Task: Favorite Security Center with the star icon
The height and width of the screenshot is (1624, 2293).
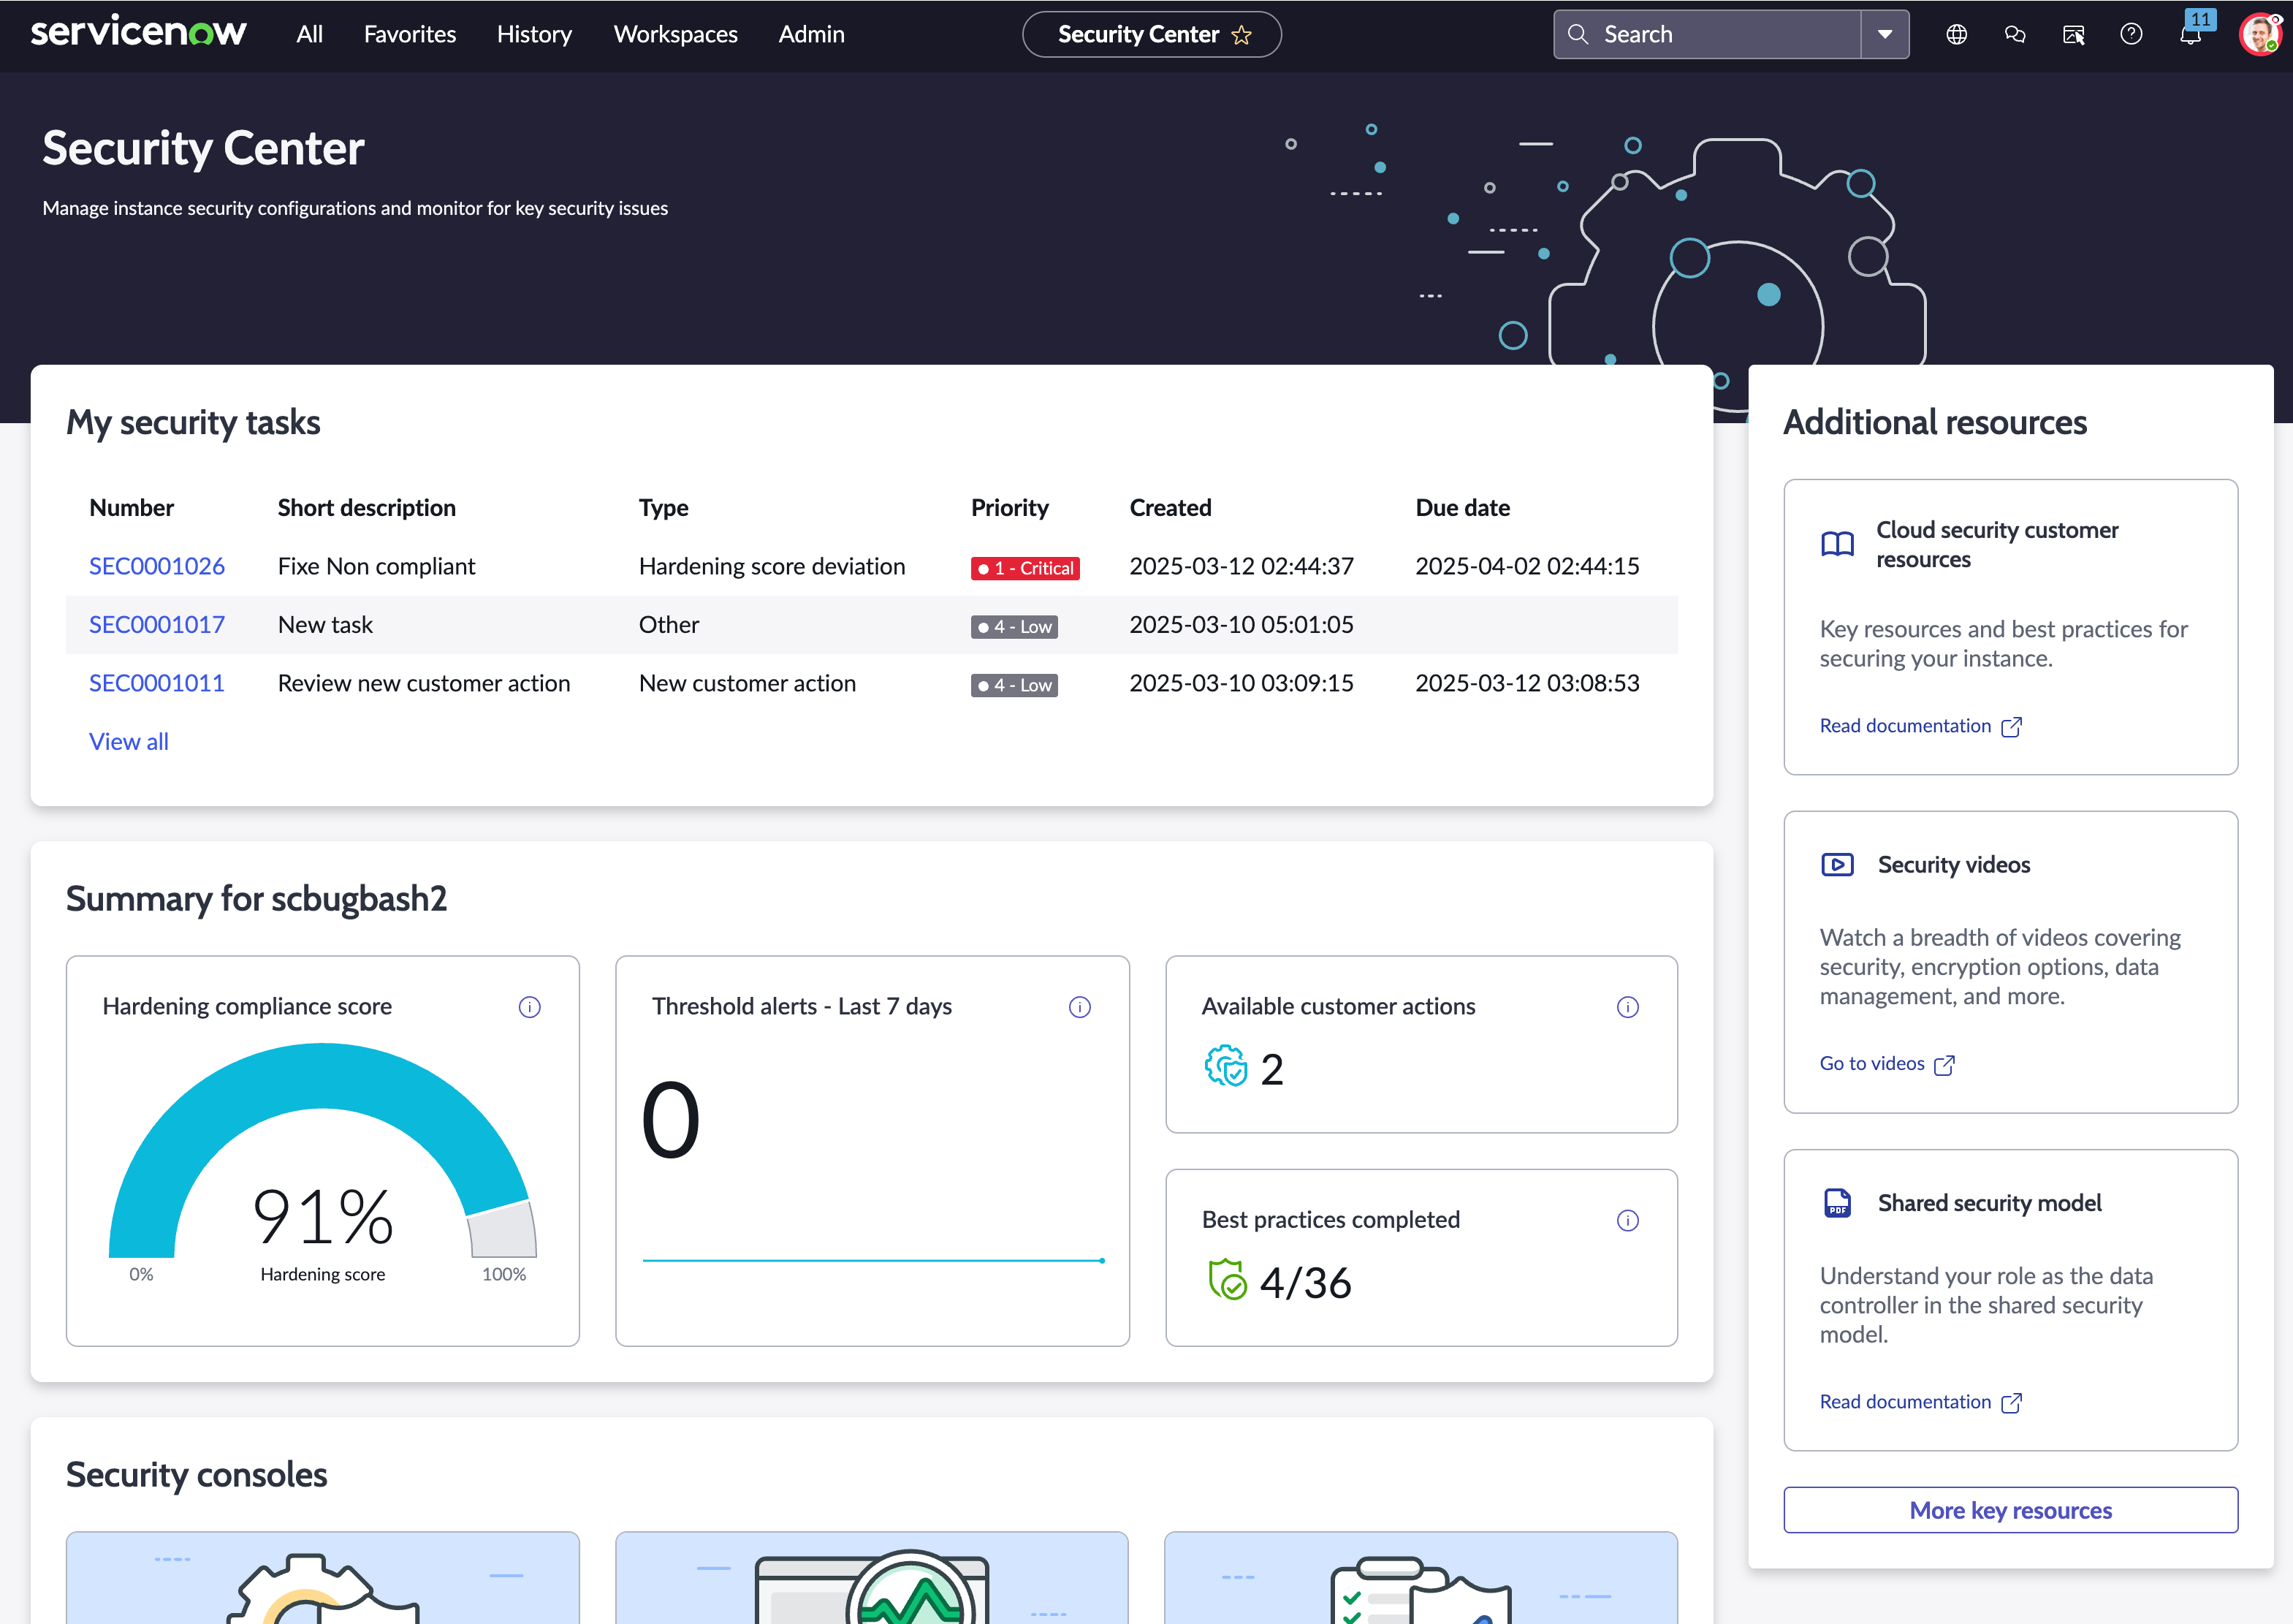Action: tap(1242, 35)
